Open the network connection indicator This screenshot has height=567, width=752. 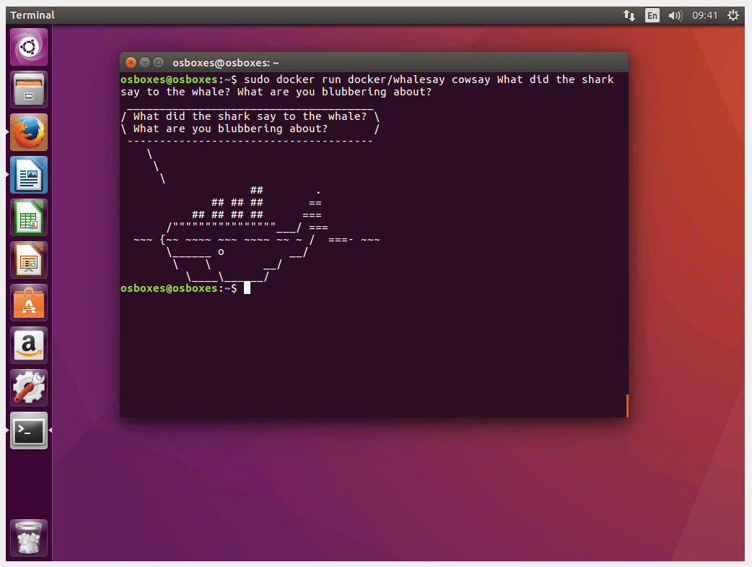tap(629, 15)
